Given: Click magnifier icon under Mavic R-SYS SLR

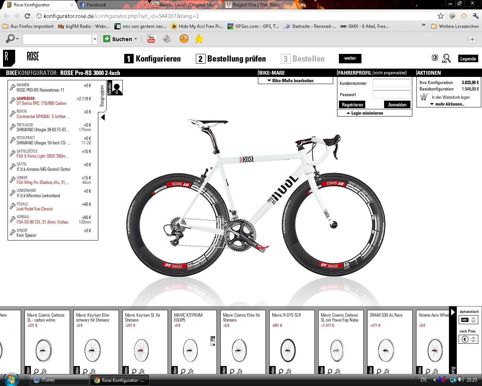Looking at the screenshot, I should click(x=281, y=371).
